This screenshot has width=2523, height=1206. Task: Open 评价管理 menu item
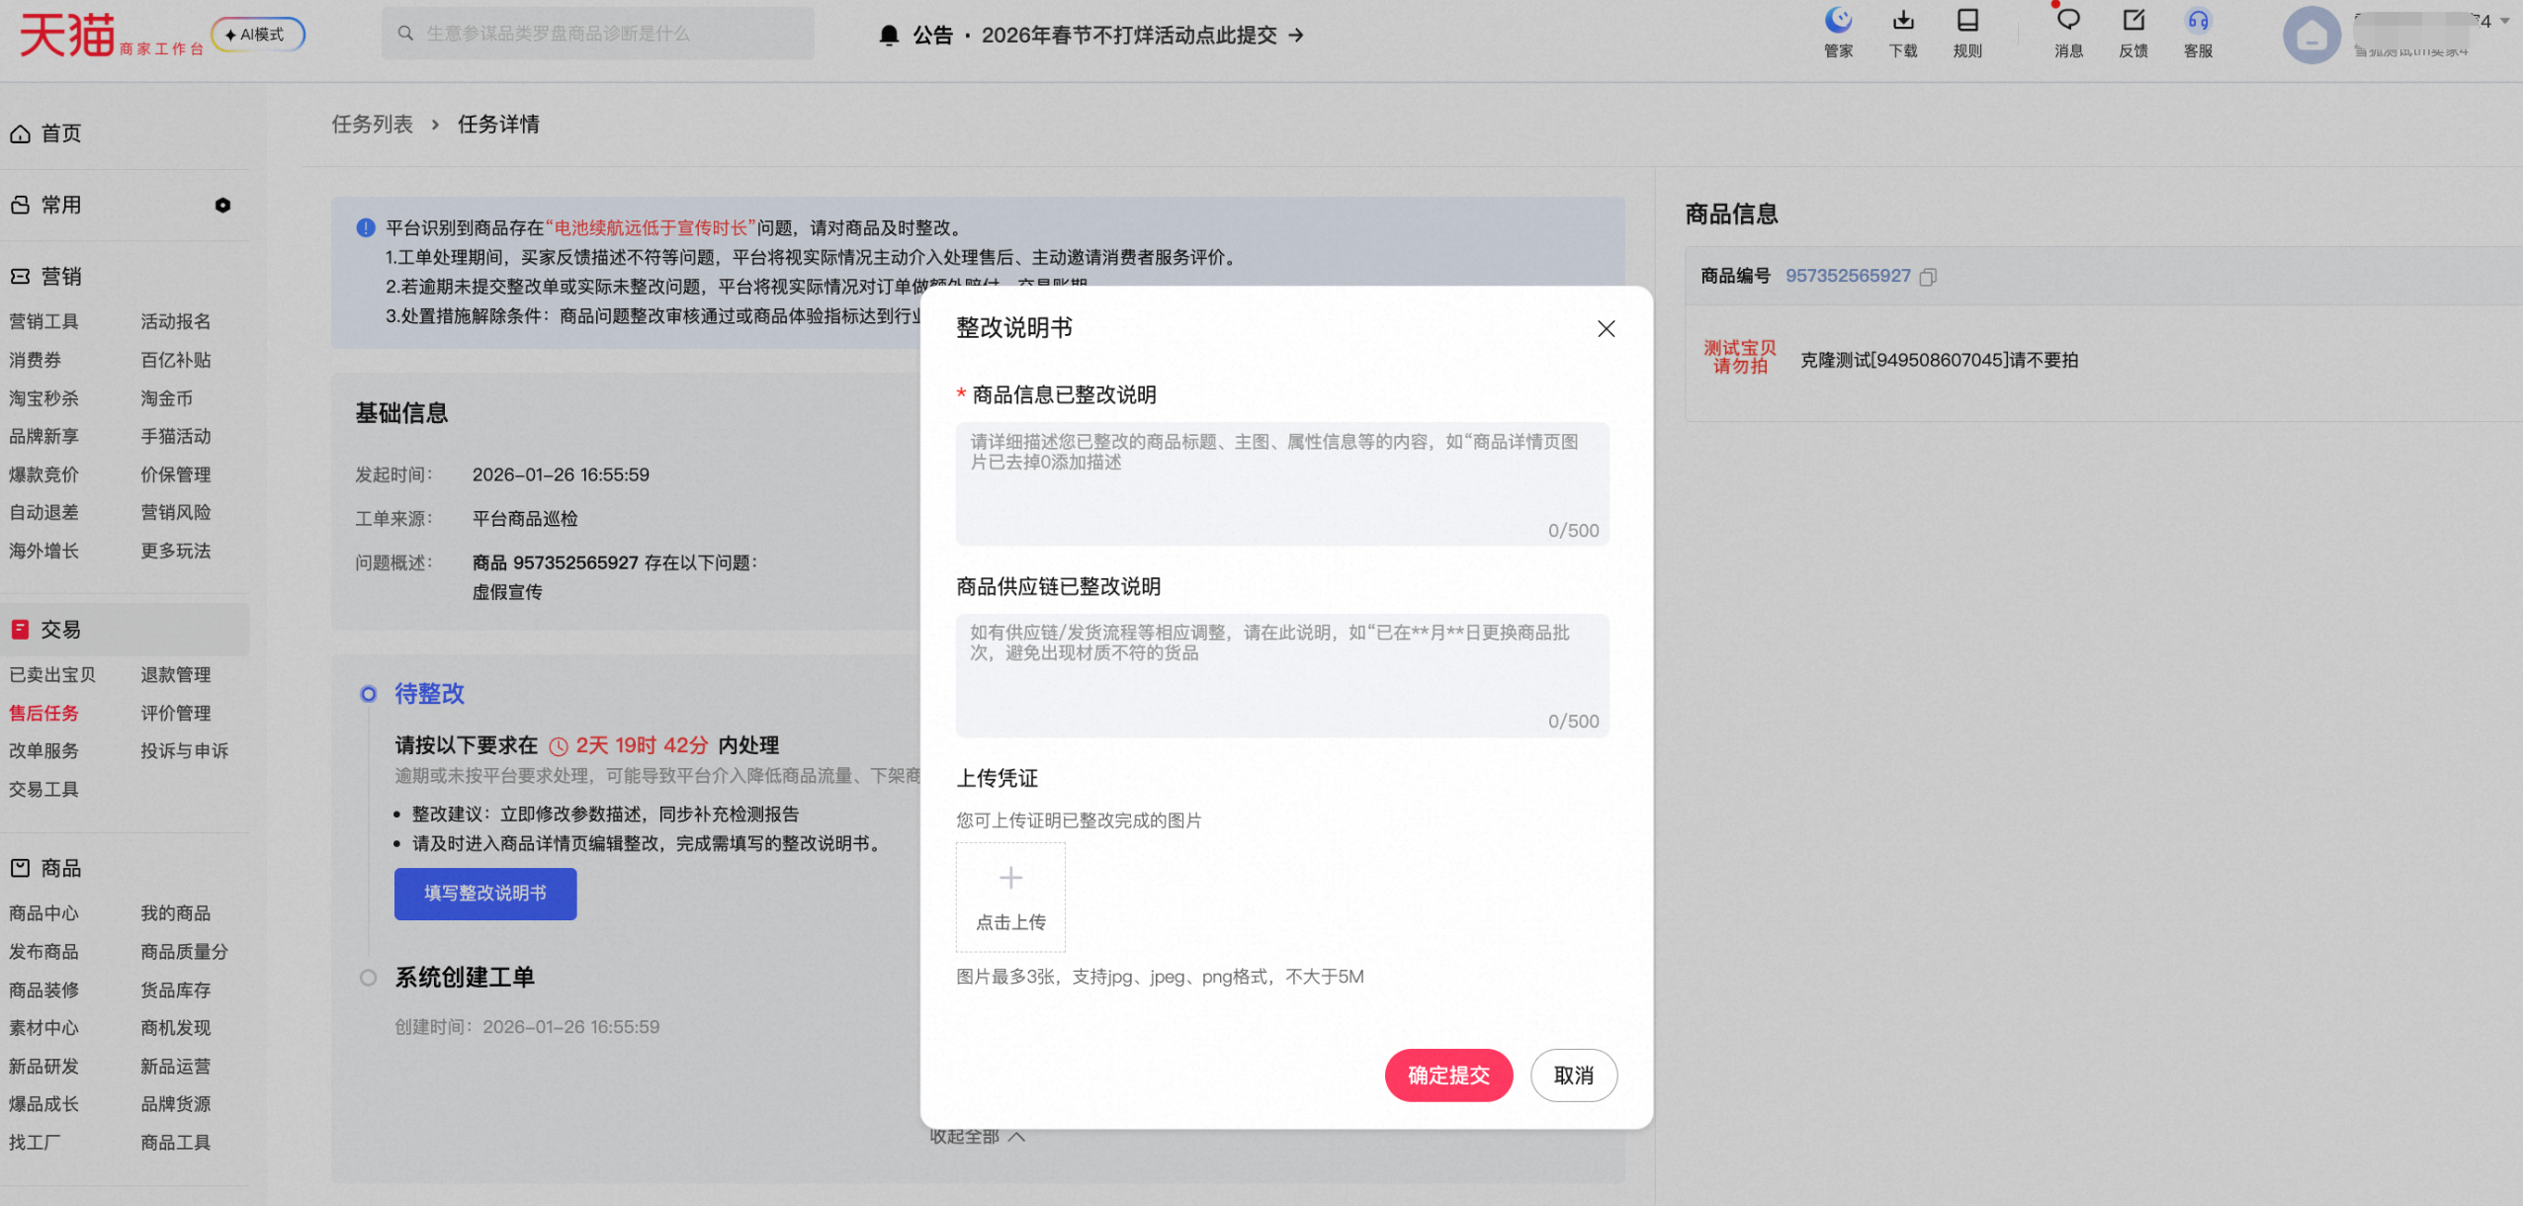pos(175,713)
